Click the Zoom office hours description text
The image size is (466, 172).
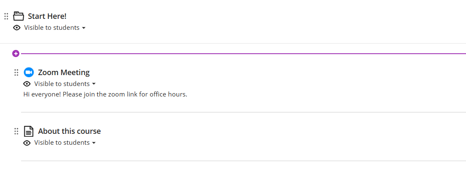pyautogui.click(x=105, y=94)
